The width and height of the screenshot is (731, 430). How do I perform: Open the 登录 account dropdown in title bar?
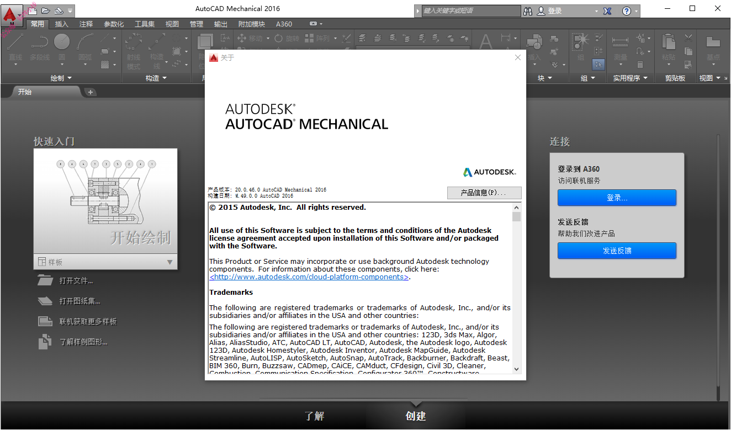point(596,11)
